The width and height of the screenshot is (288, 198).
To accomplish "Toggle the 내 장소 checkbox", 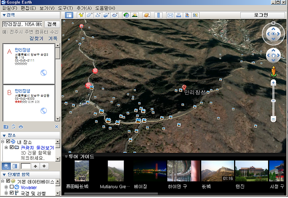I will tap(8, 141).
